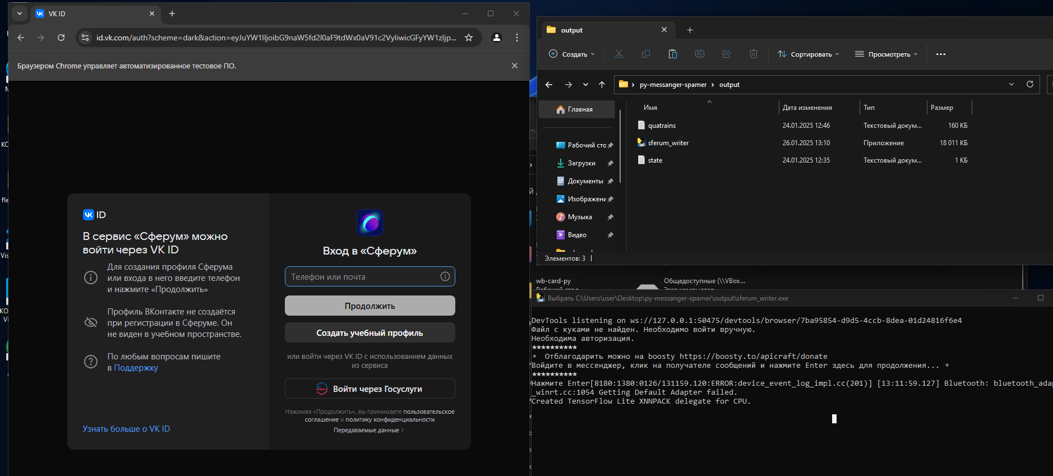Image resolution: width=1053 pixels, height=476 pixels.
Task: Open a new Chrome tab
Action: tap(172, 13)
